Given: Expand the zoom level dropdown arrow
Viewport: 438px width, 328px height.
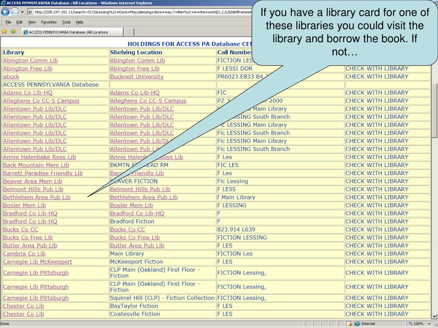Looking at the screenshot, I should (x=429, y=324).
